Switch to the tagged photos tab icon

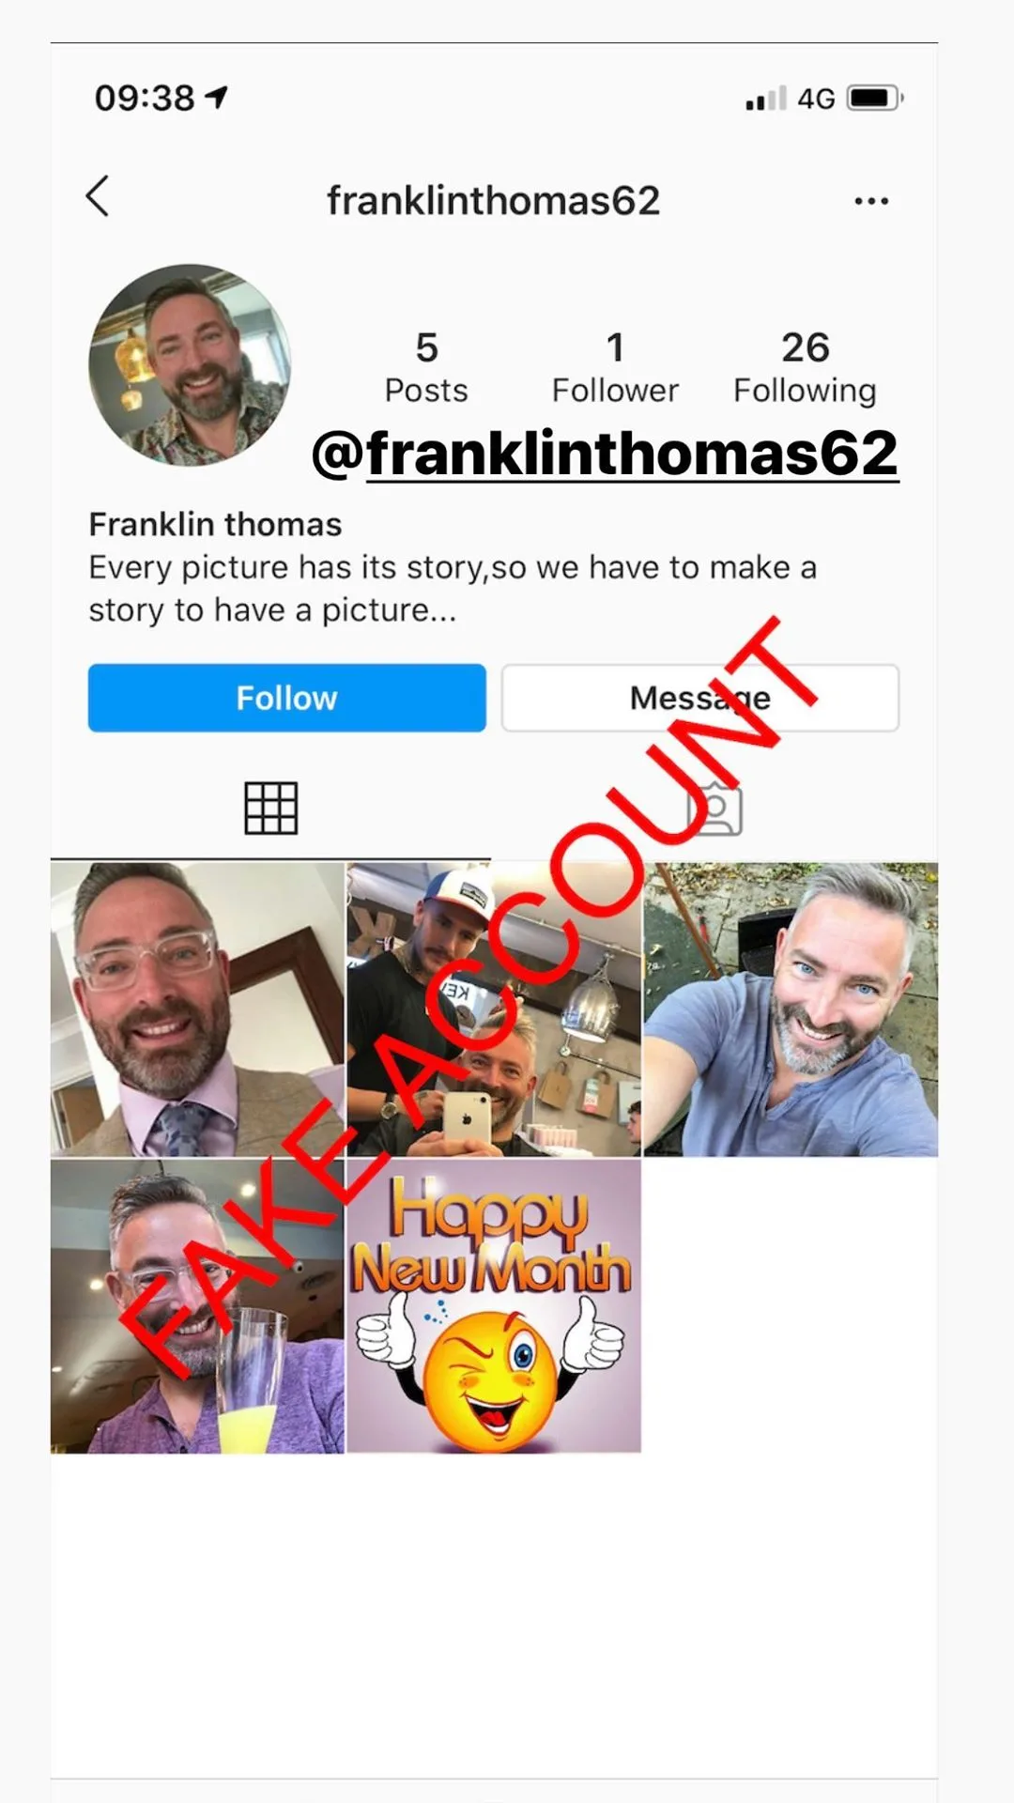[x=715, y=808]
